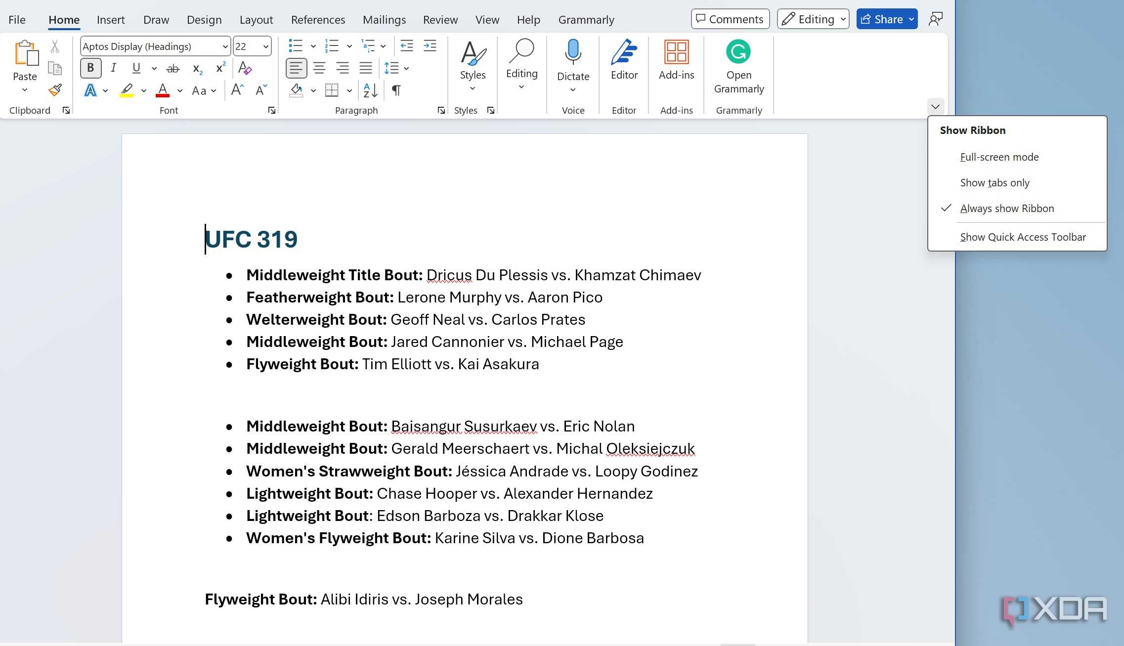The image size is (1124, 646).
Task: Apply yellow text highlight color
Action: pos(127,90)
